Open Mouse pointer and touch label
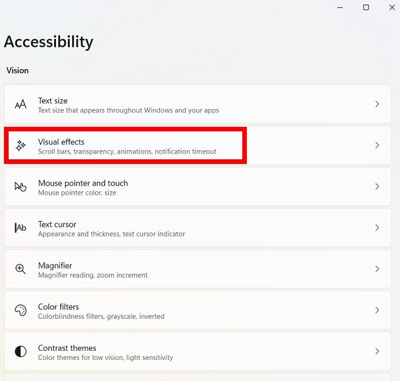This screenshot has width=400, height=381. [x=83, y=183]
